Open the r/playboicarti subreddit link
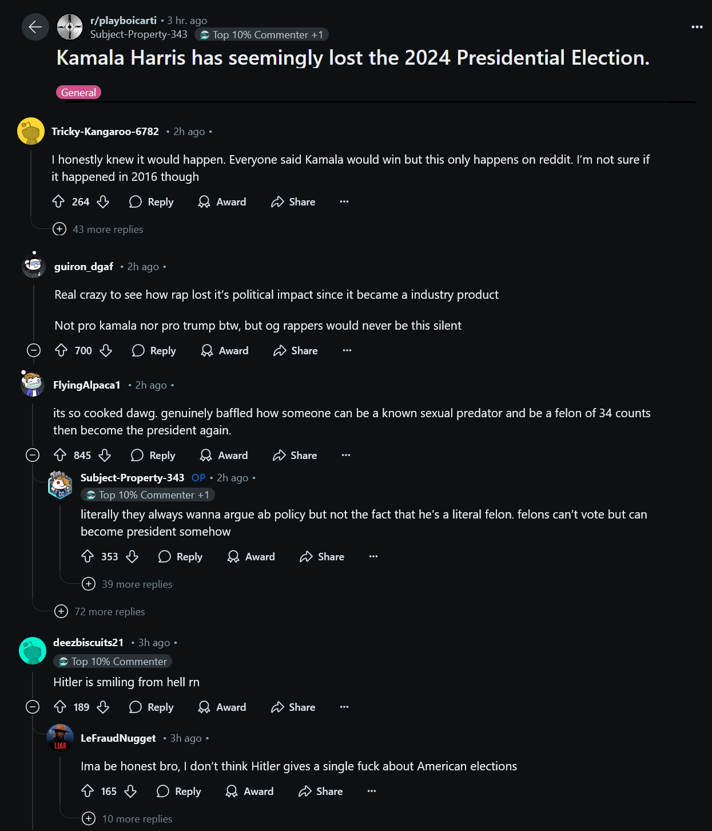Screen dimensions: 712x831 [x=123, y=21]
